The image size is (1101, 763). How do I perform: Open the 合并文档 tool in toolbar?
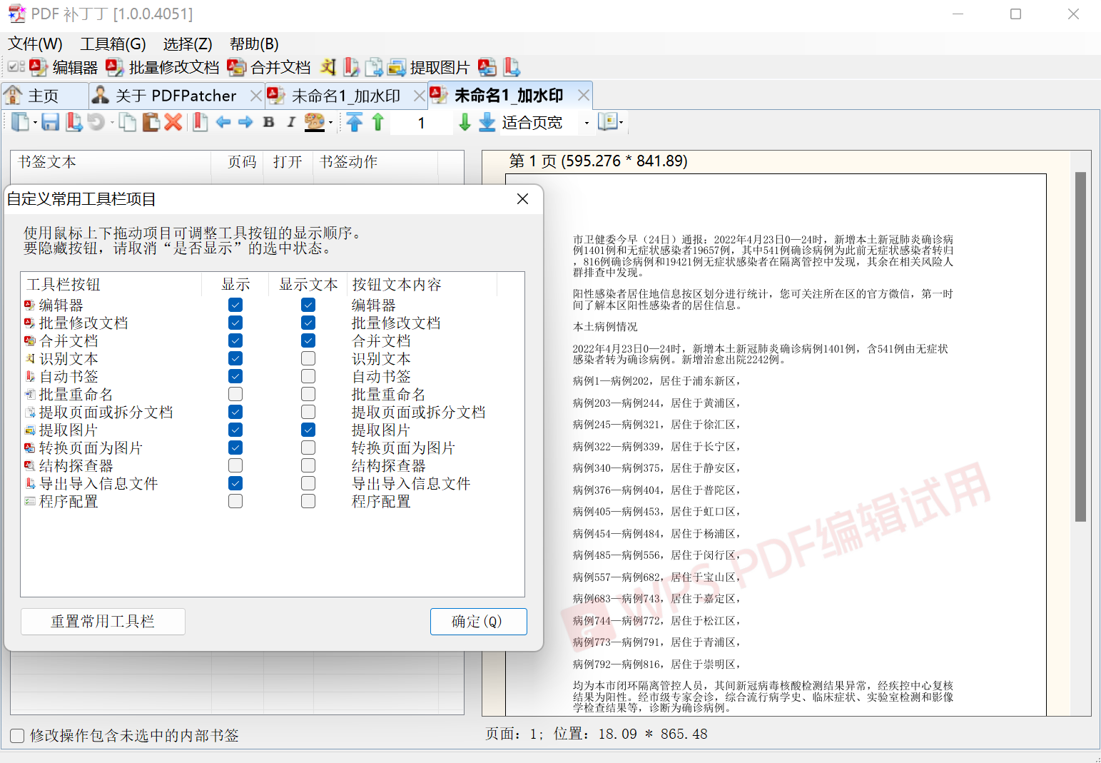(x=269, y=67)
